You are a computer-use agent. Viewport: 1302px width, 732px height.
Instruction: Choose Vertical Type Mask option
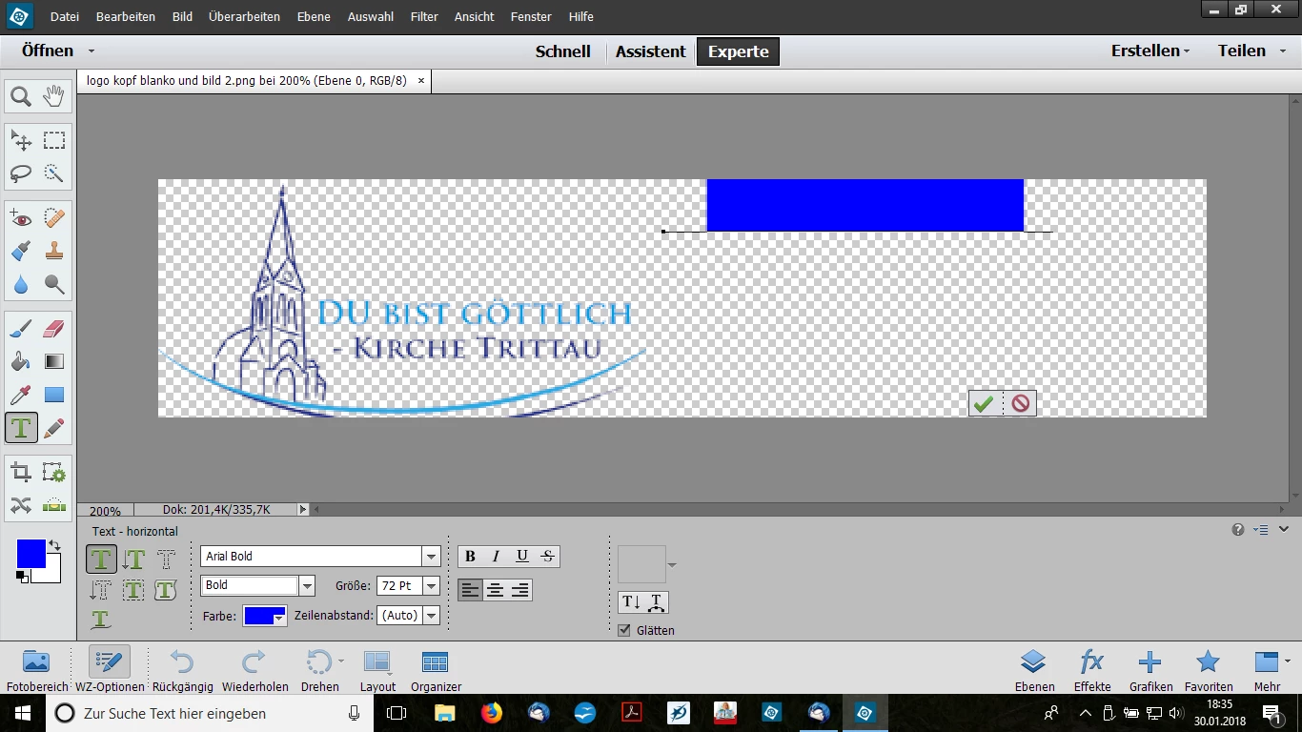[x=101, y=590]
